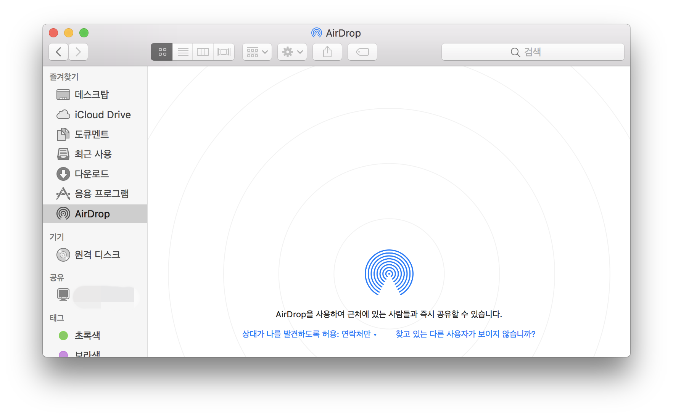673x418 pixels.
Task: Click the AirDrop title bar icon
Action: (317, 33)
